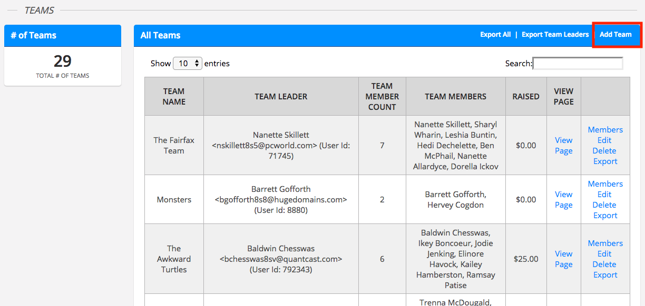
Task: Open Export Team Leaders link
Action: (555, 35)
